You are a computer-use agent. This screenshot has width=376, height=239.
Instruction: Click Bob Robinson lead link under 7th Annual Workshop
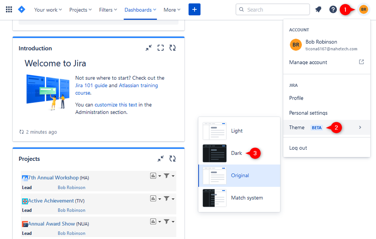coord(72,188)
